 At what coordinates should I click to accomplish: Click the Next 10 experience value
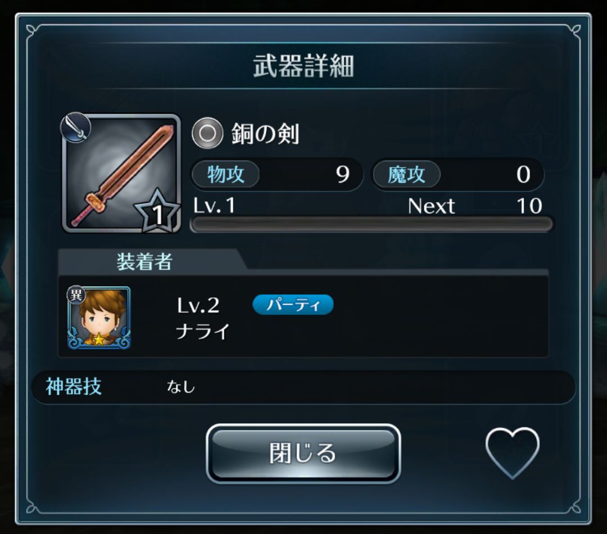point(475,206)
